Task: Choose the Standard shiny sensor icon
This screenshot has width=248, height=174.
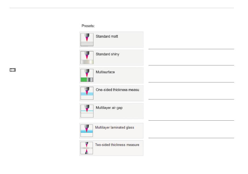Action: coord(87,58)
